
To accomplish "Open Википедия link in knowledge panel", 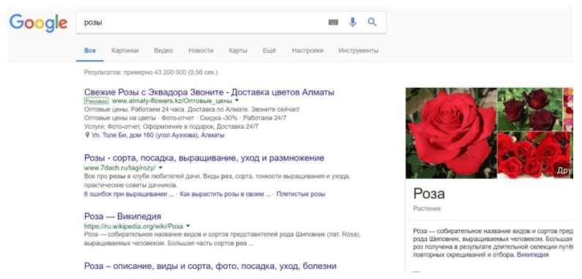I will [533, 255].
